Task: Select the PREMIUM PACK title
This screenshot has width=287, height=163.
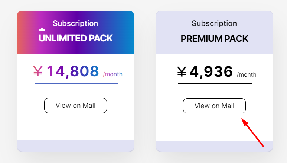Action: (214, 39)
